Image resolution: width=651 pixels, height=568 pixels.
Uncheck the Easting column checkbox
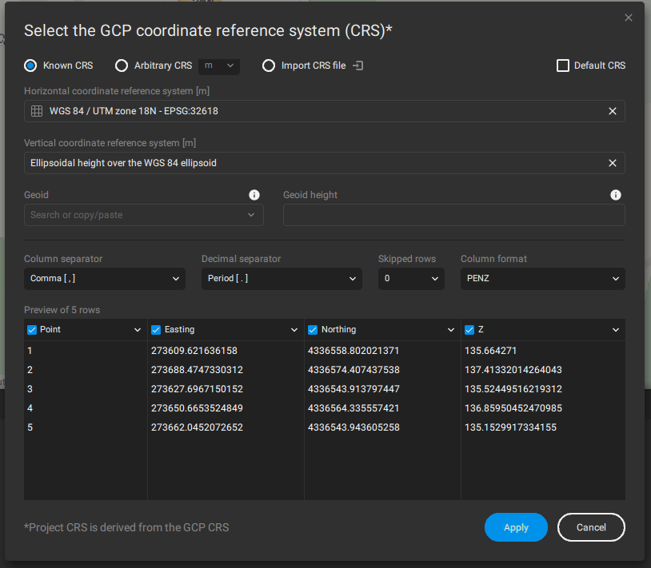point(156,330)
